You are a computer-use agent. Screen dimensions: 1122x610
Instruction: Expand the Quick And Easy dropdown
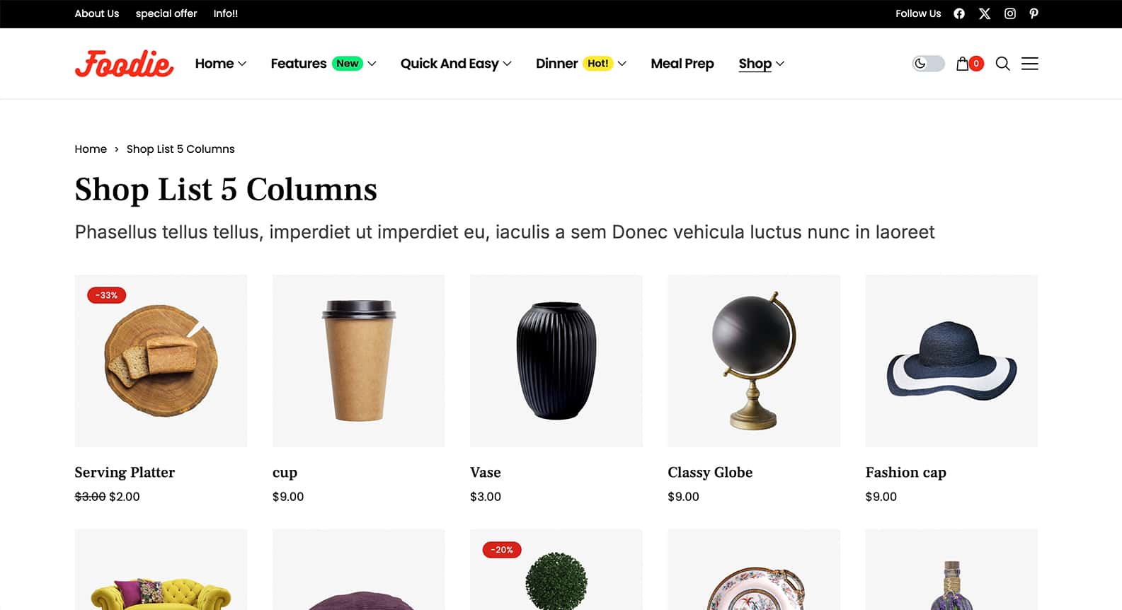coord(456,64)
